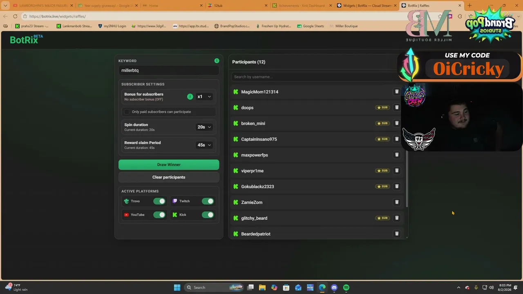Image resolution: width=523 pixels, height=294 pixels.
Task: Disable the Trovo platform toggle
Action: (159, 201)
